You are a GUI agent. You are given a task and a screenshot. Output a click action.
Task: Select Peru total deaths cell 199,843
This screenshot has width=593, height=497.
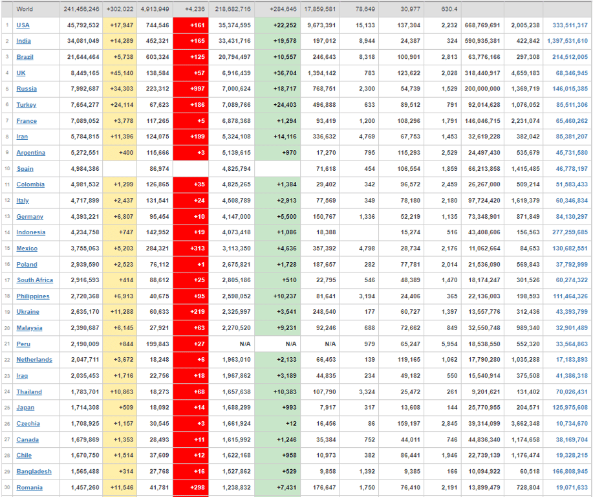click(x=155, y=344)
